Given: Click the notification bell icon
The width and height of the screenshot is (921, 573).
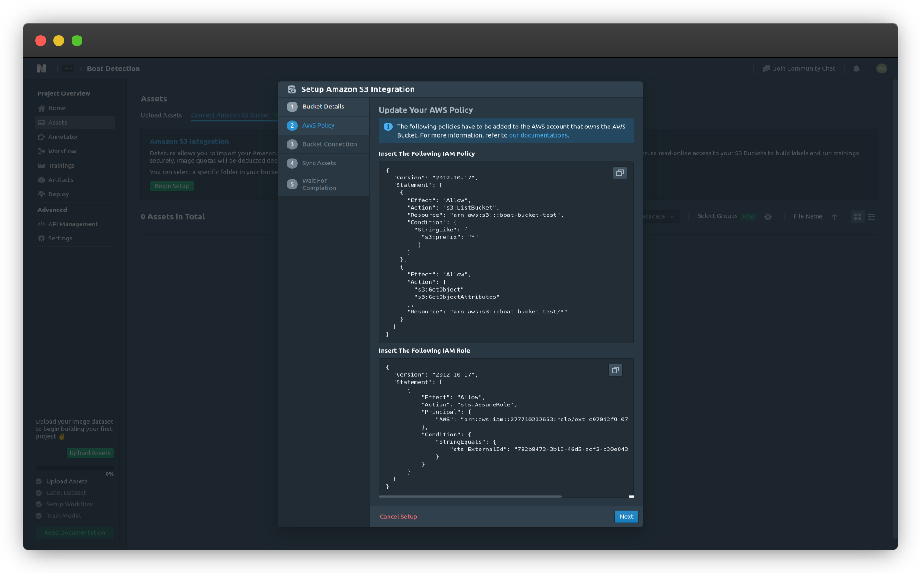Looking at the screenshot, I should point(856,69).
